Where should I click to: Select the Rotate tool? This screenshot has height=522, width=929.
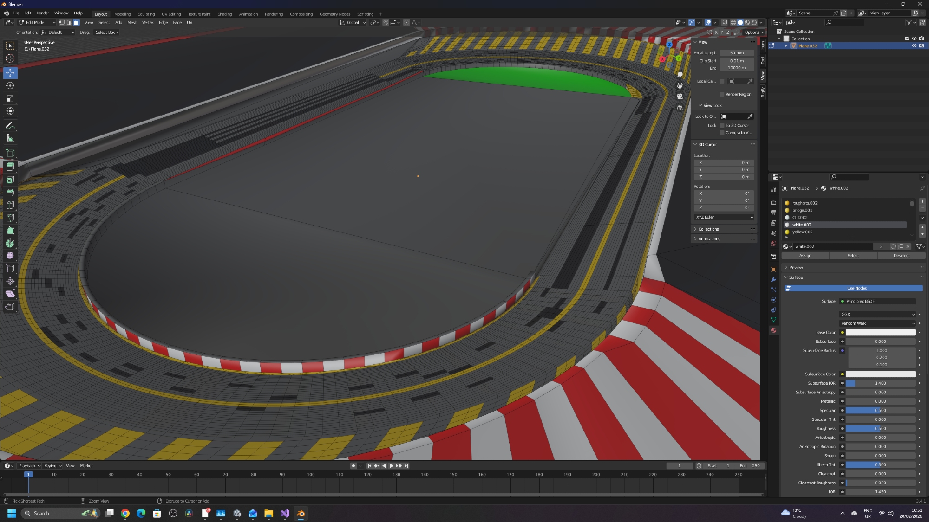click(10, 85)
